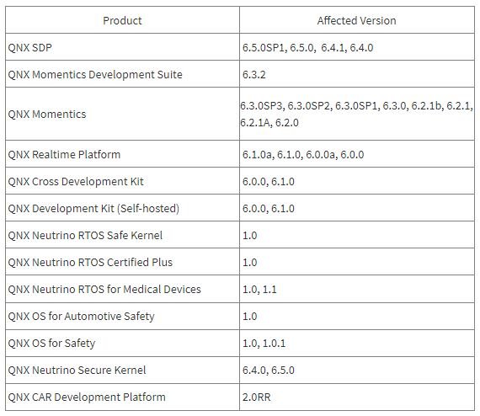The height and width of the screenshot is (416, 480).
Task: Select QNX CAR Development Platform cell
Action: tap(122, 397)
